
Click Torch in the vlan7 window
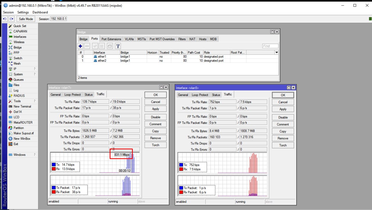pos(155,145)
